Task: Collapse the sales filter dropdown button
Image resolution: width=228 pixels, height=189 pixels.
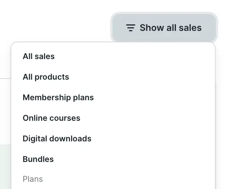Action: pos(164,28)
